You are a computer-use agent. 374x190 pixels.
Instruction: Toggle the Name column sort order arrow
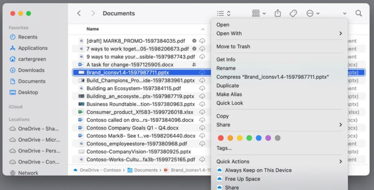(x=203, y=29)
